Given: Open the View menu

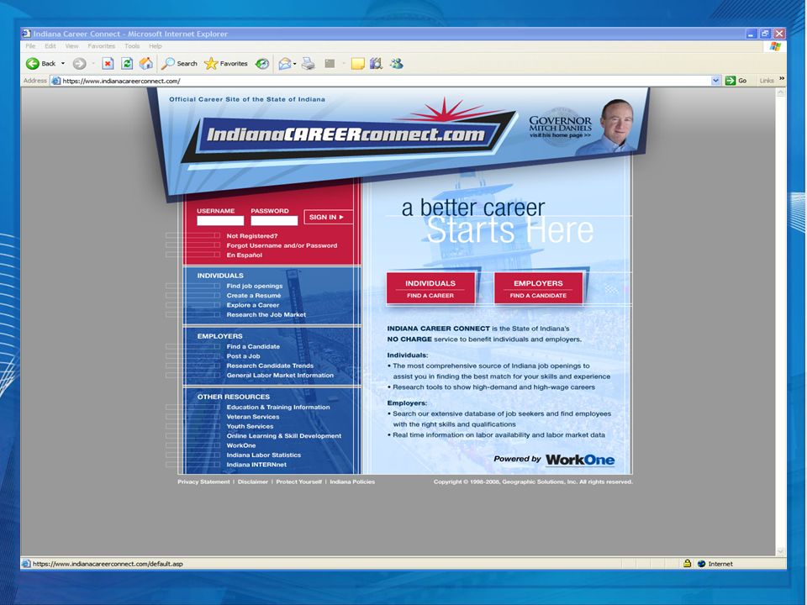Looking at the screenshot, I should [x=71, y=45].
